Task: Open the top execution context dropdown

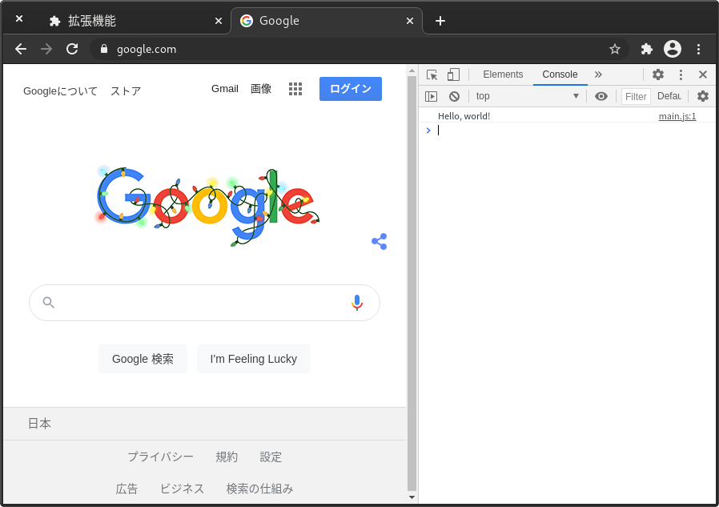Action: point(525,95)
